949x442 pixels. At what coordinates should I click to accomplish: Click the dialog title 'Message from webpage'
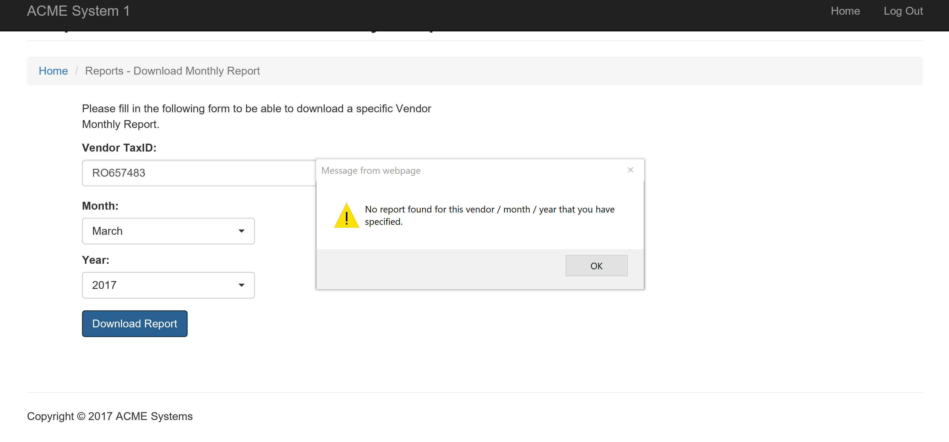point(370,171)
